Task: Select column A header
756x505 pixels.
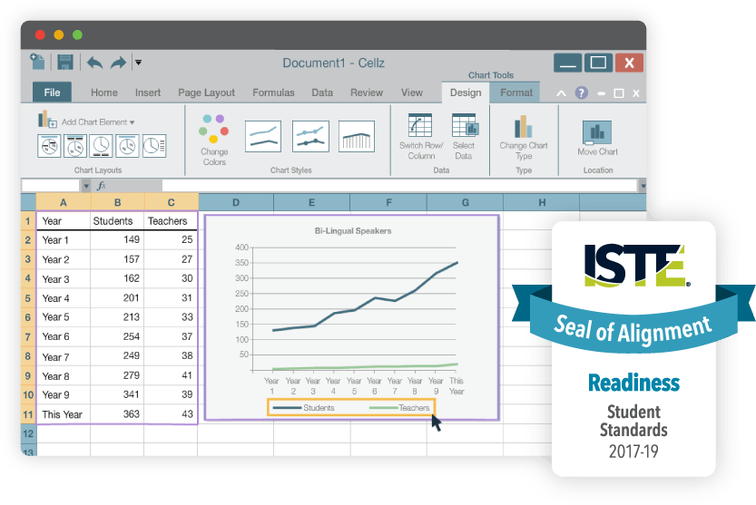Action: (64, 202)
